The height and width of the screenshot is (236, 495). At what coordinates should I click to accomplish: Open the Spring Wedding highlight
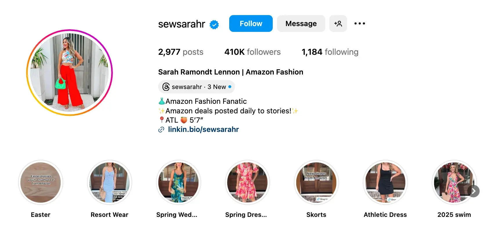(x=178, y=182)
